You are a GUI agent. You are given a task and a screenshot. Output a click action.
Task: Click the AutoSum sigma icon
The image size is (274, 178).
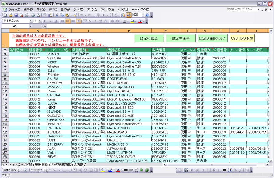tap(104, 15)
